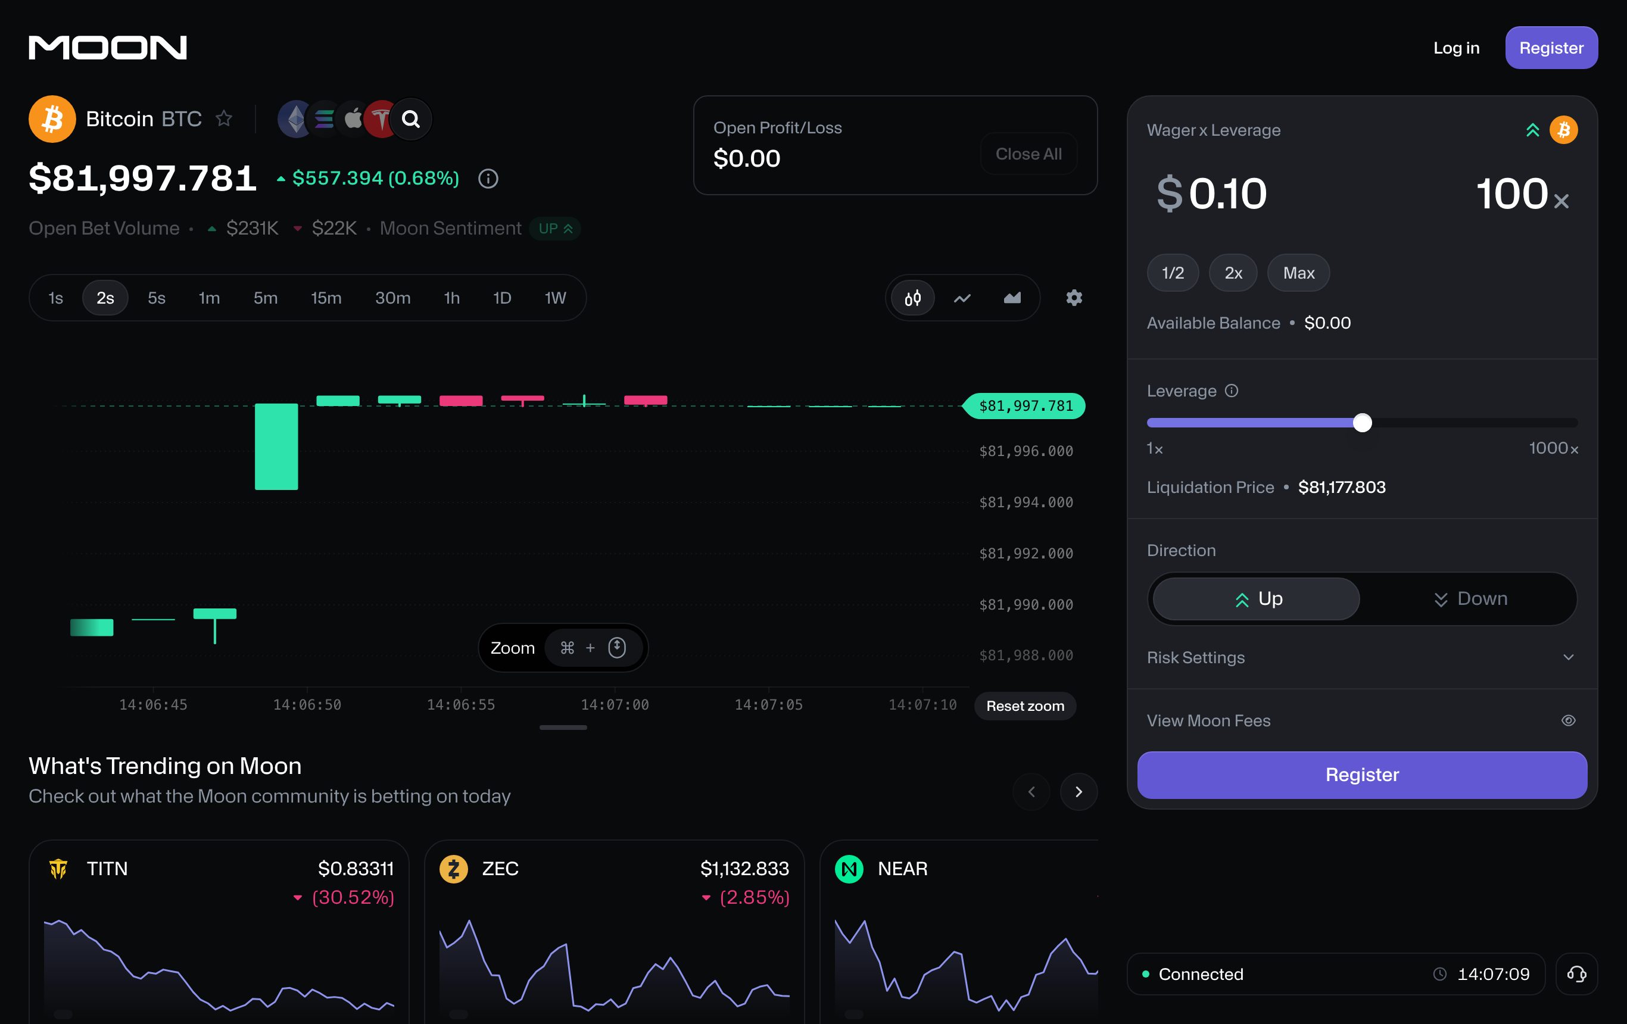Open support headset icon
The width and height of the screenshot is (1627, 1024).
[x=1576, y=974]
